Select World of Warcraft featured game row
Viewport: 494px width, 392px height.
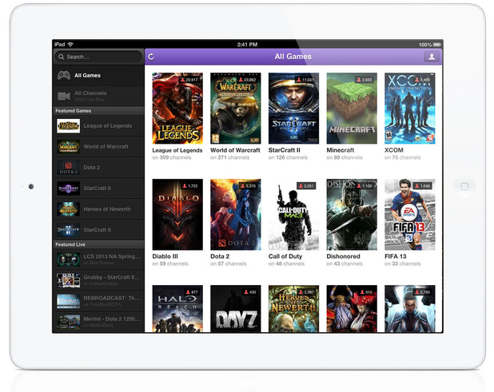click(x=98, y=147)
